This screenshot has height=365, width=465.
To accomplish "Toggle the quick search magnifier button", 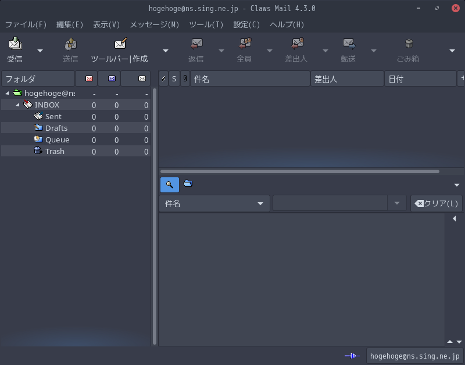I will tap(170, 185).
